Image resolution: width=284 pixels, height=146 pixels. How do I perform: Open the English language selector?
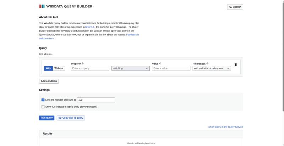click(x=235, y=7)
